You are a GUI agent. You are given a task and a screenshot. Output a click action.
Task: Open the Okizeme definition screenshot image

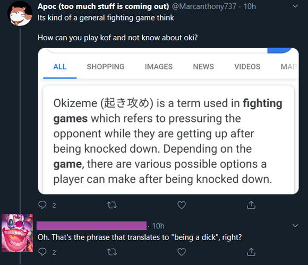[168, 121]
